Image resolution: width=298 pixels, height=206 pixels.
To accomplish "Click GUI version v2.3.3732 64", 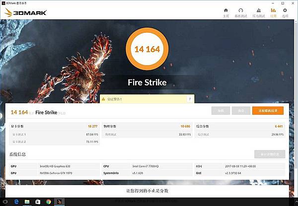I will point(233,173).
